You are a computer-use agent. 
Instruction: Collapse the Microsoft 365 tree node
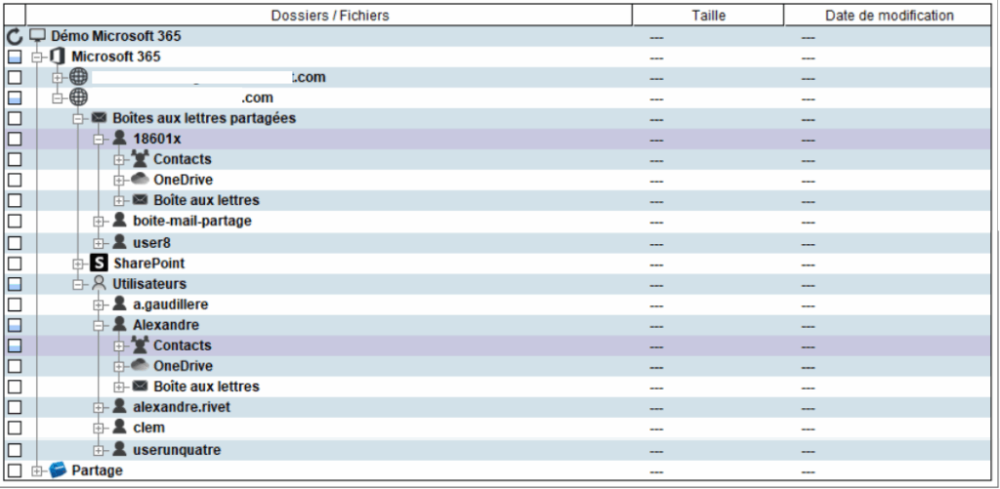(37, 57)
